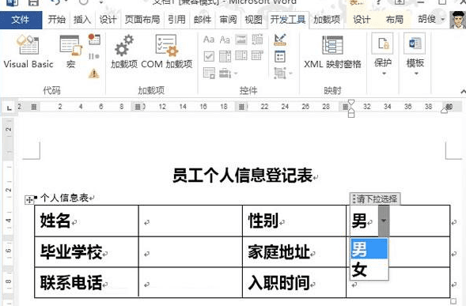
Task: Click the 姓名 table cell
Action: tap(86, 221)
